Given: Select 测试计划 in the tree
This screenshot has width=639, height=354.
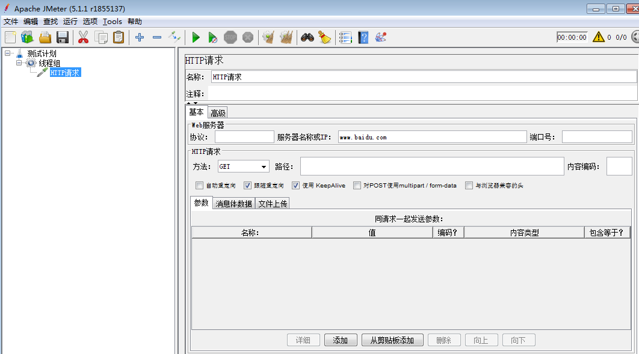Looking at the screenshot, I should (x=42, y=53).
